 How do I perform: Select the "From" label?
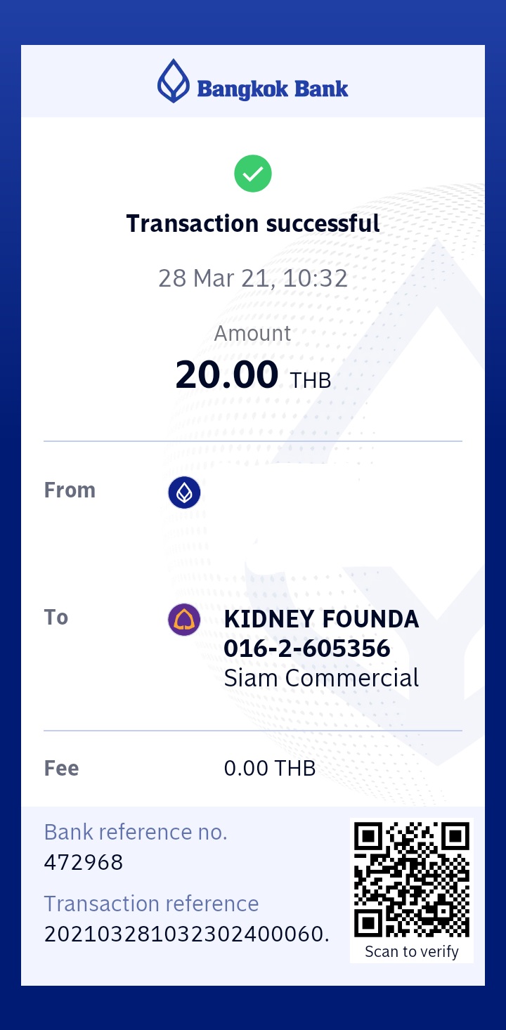[70, 490]
